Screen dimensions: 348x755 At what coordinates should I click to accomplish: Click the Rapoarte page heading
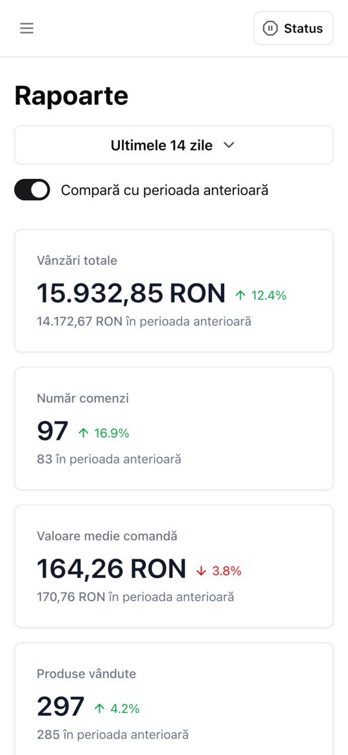(72, 96)
